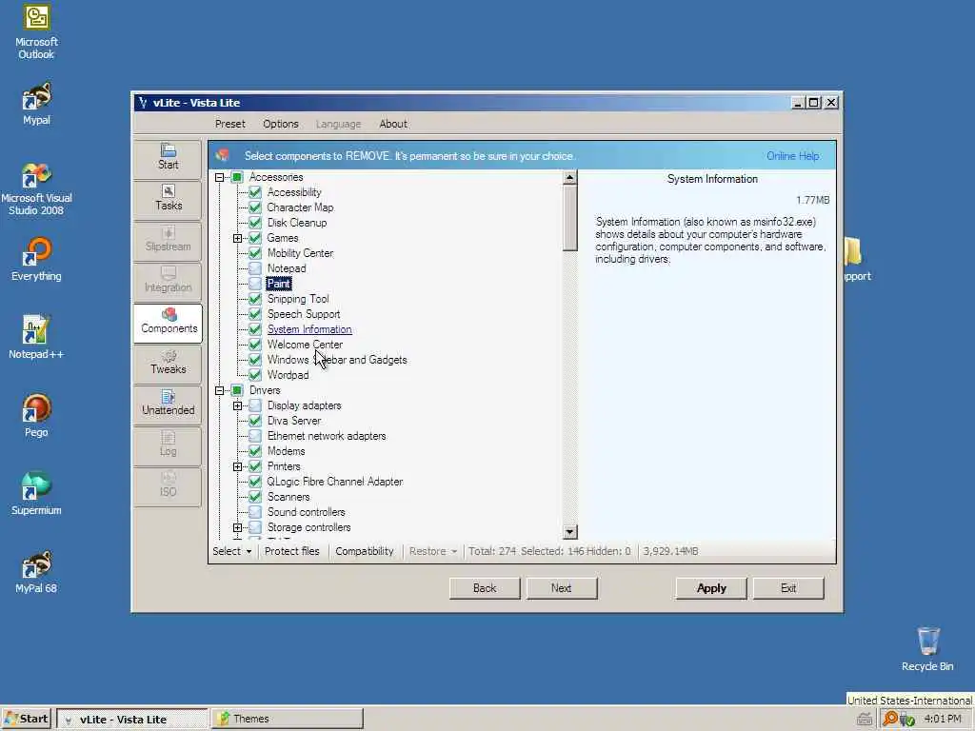Select Microsoft Visual Studio 2008 desktop icon
Viewport: 975px width, 731px height.
(36, 189)
